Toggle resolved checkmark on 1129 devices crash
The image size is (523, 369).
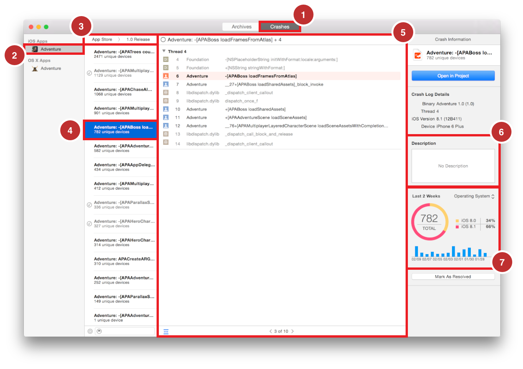coord(89,73)
